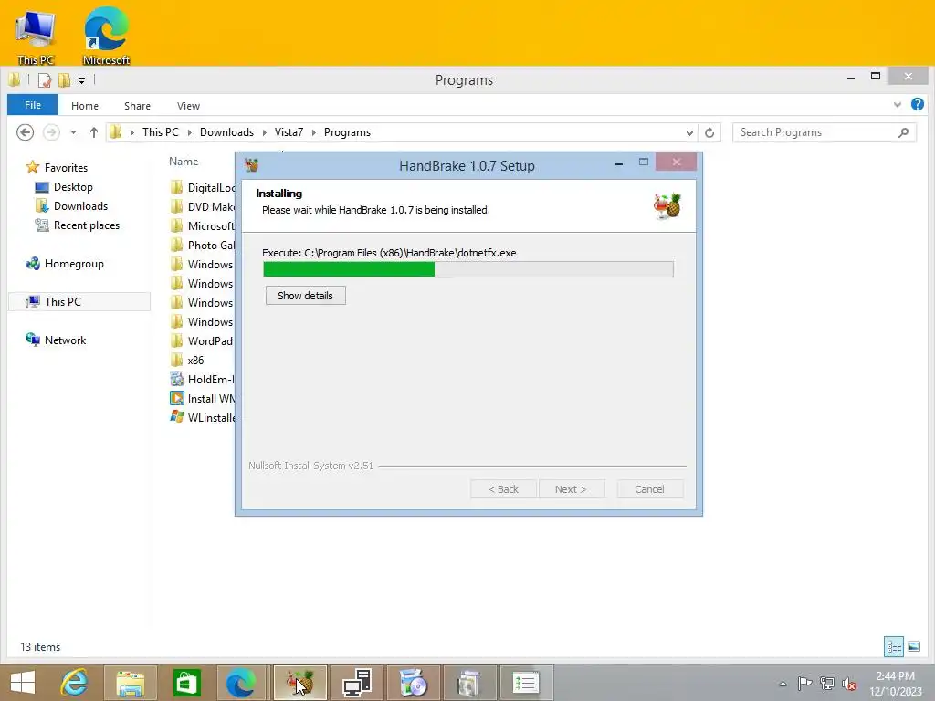Select the Install WM file

point(203,398)
